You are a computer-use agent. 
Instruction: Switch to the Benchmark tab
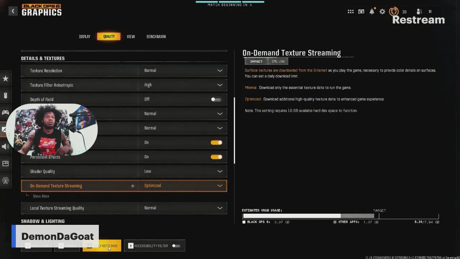coord(156,37)
